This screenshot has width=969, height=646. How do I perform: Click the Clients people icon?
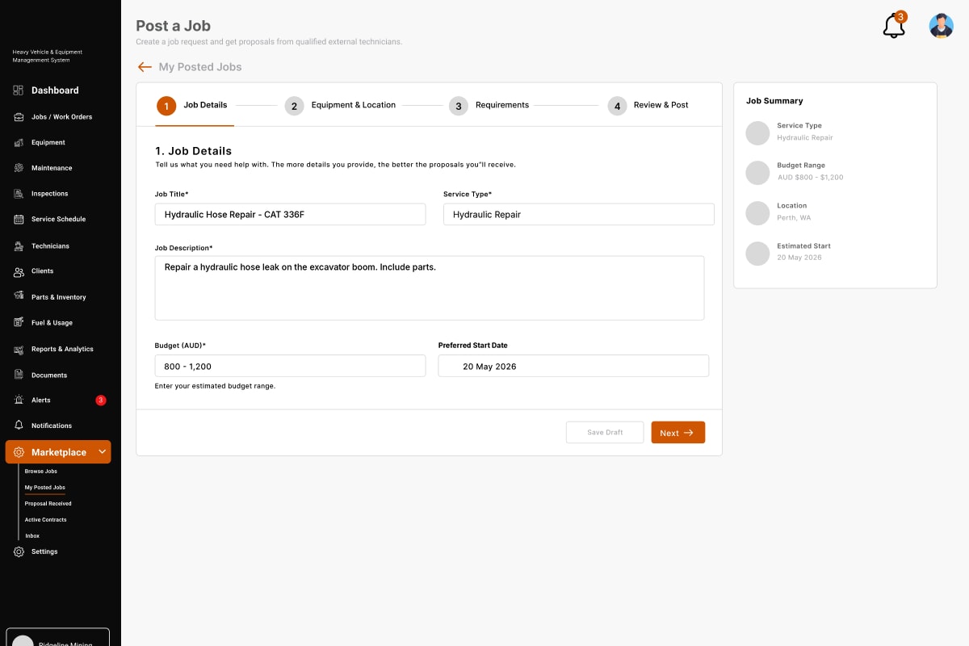[19, 271]
